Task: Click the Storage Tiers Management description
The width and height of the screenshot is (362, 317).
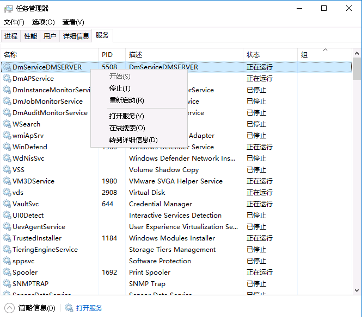Action: point(172,249)
